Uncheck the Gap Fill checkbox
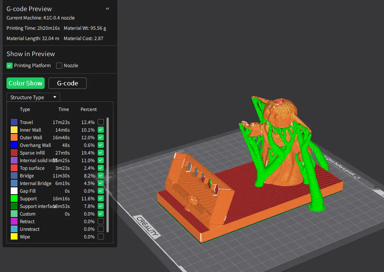This screenshot has width=384, height=272. pos(101,191)
